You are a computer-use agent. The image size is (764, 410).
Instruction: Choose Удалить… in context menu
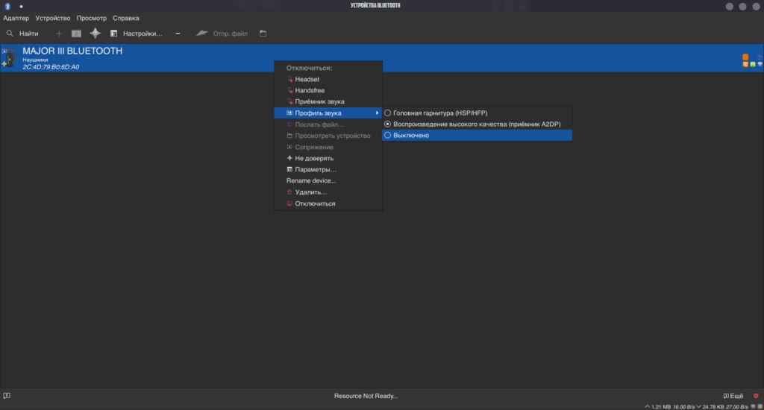(328, 192)
